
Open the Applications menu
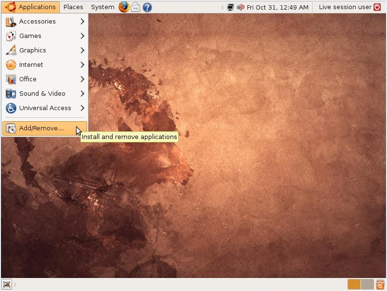[x=30, y=7]
